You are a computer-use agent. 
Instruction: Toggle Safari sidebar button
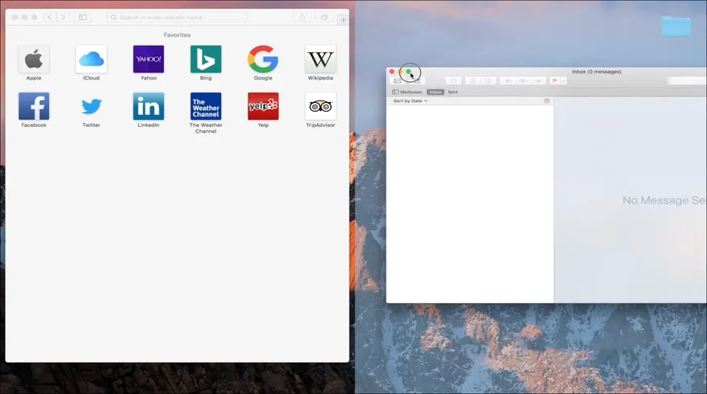(83, 17)
